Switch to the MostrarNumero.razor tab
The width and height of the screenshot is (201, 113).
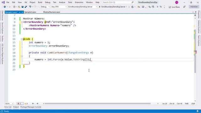click(x=52, y=12)
